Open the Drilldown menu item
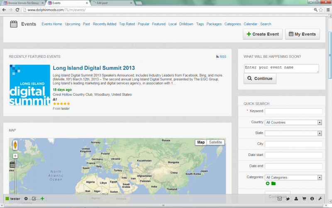This screenshot has height=208, width=332. [186, 24]
